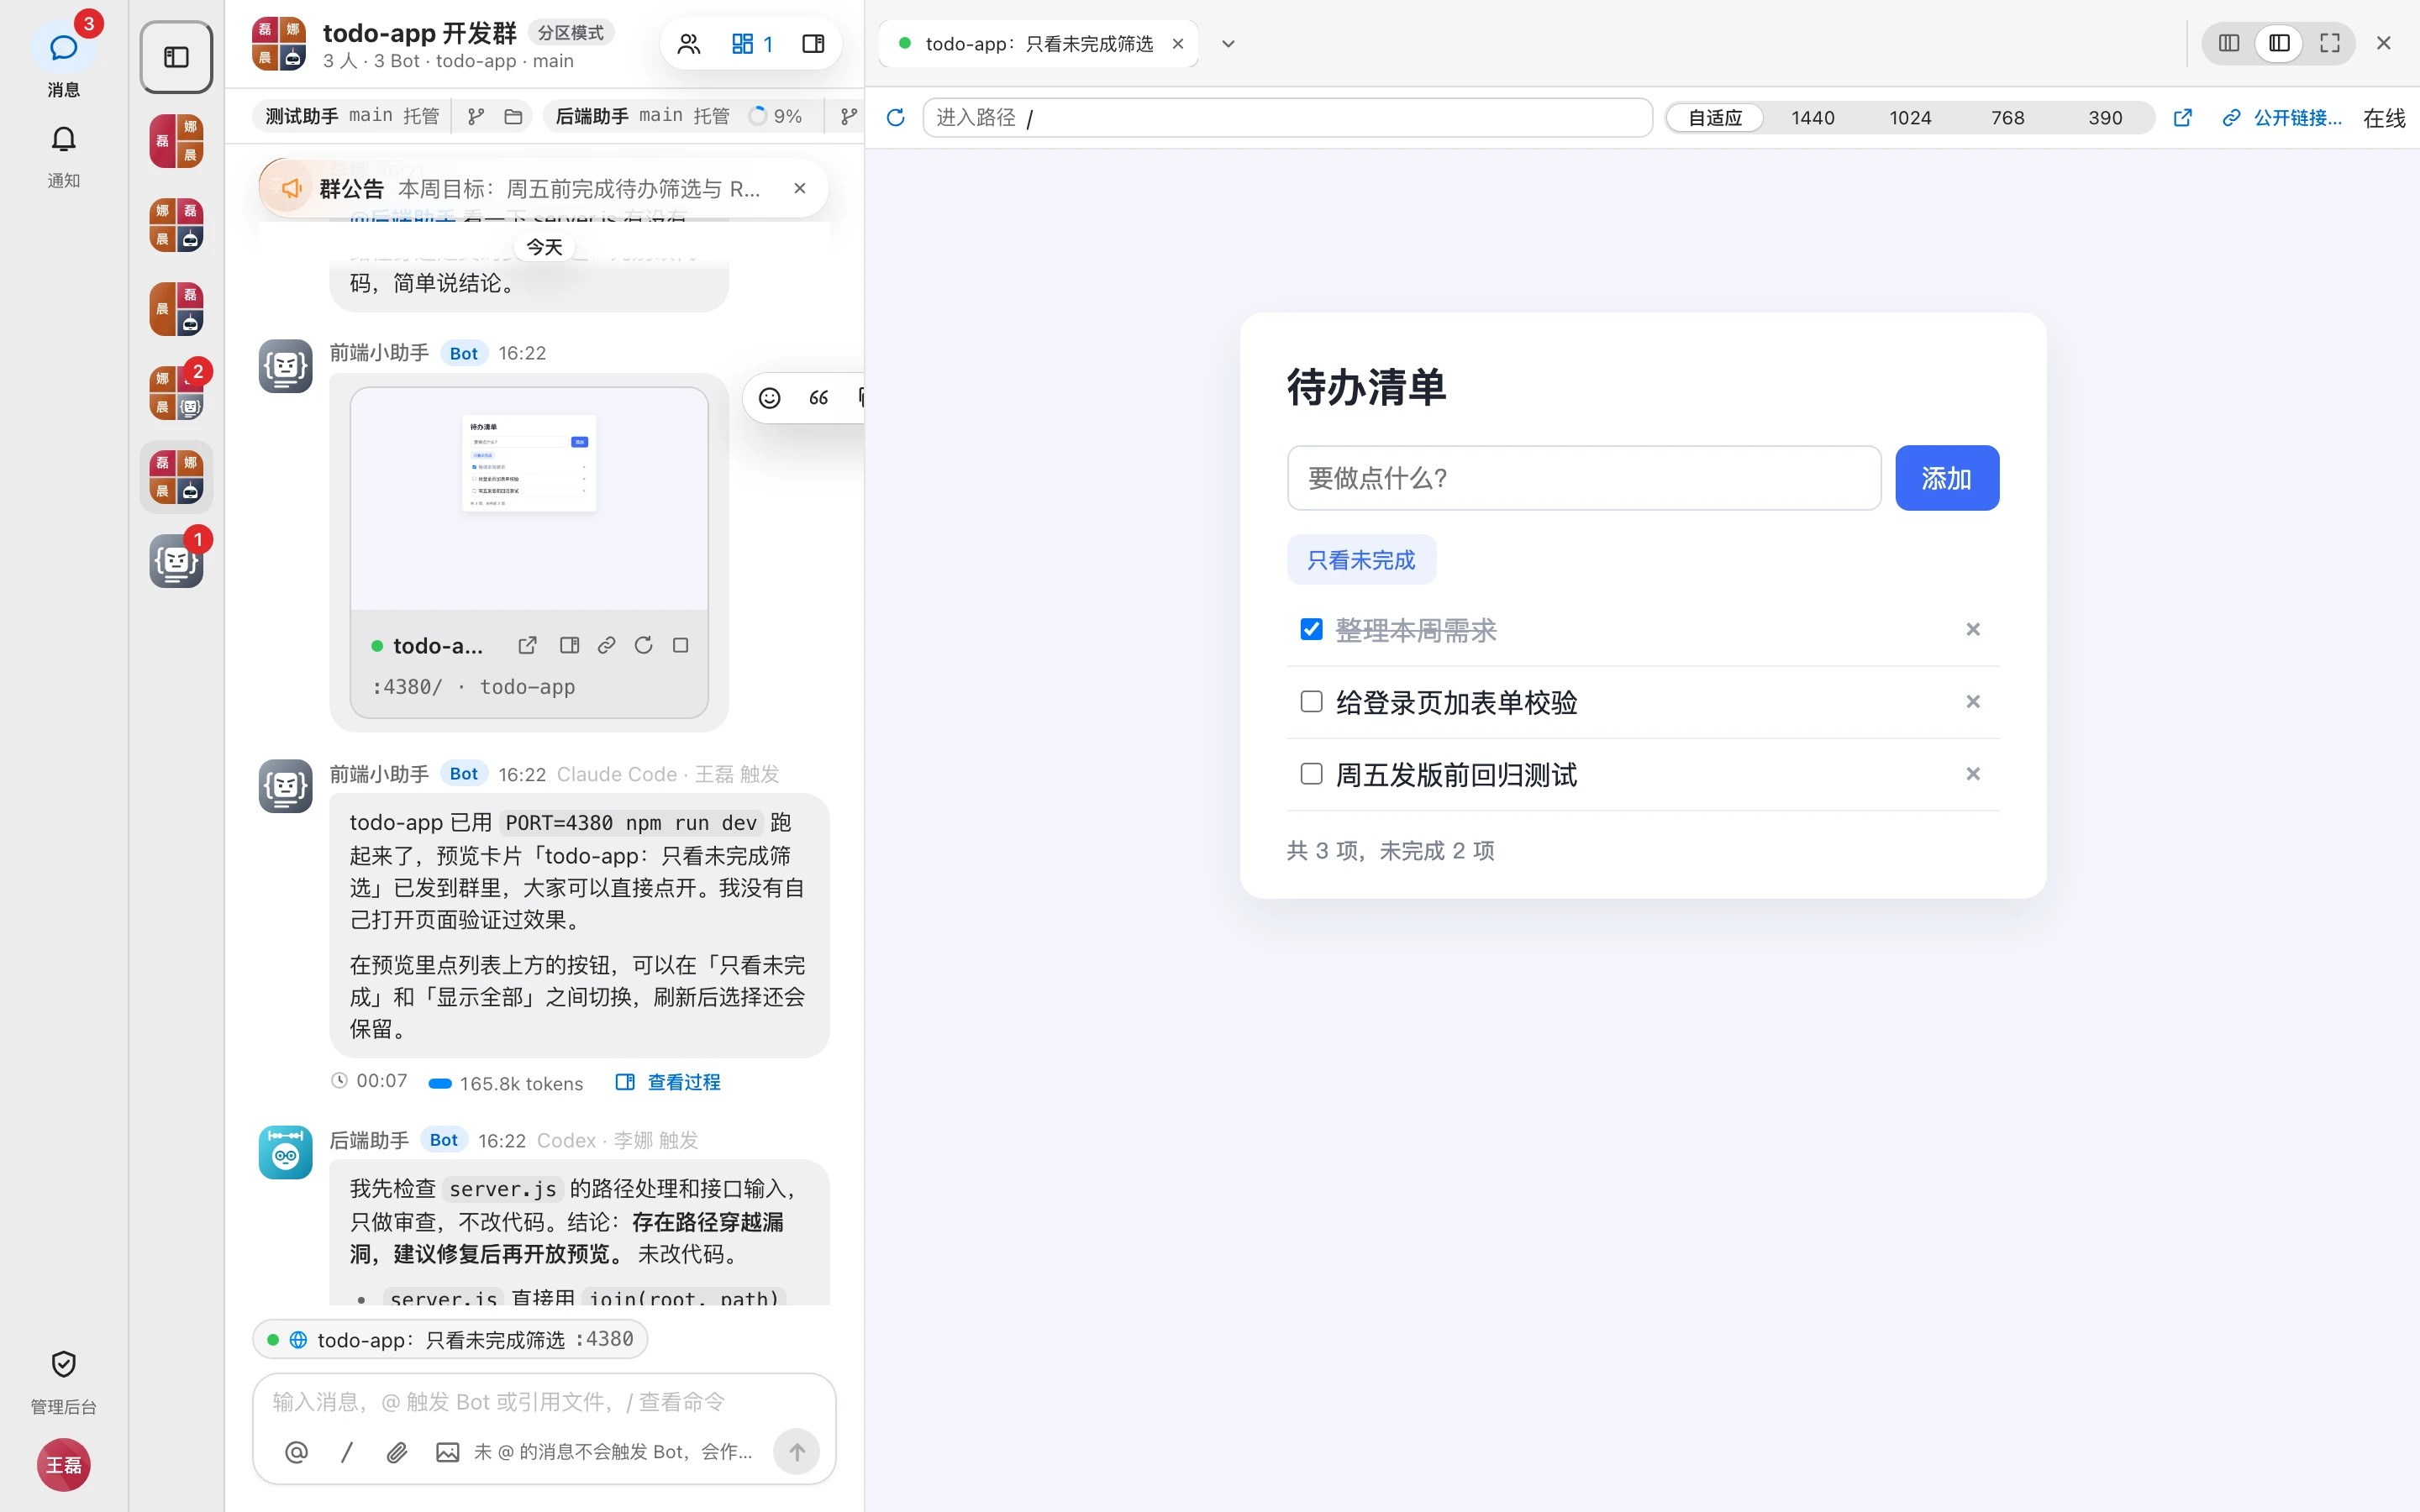Set preview width to 390

[x=2105, y=118]
